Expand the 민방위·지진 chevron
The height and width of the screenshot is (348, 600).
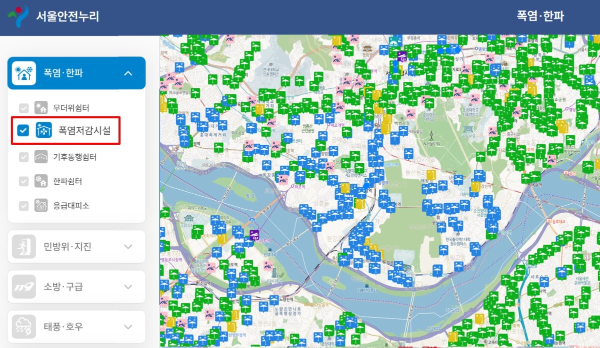pos(128,247)
